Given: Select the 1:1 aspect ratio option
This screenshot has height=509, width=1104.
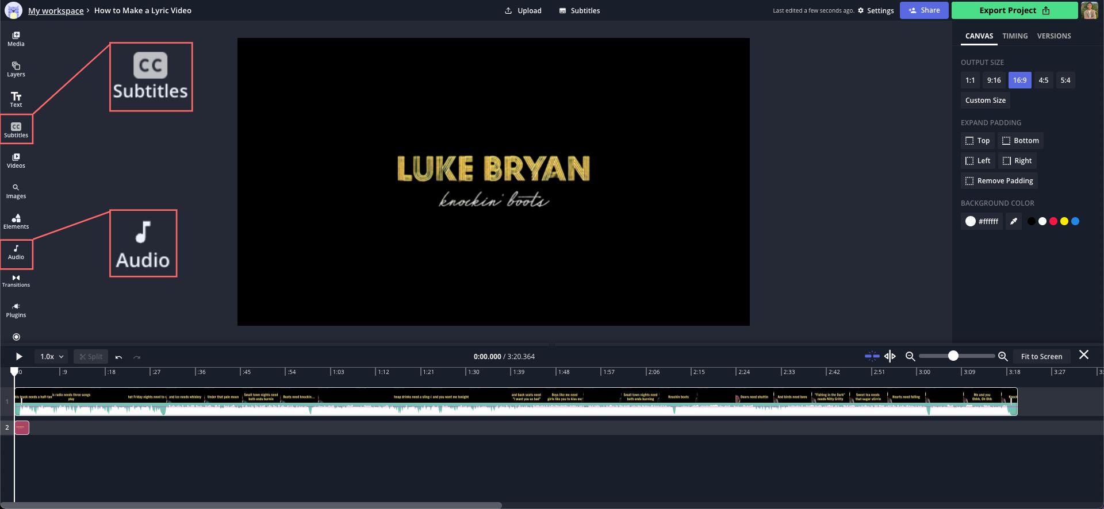Looking at the screenshot, I should 969,80.
